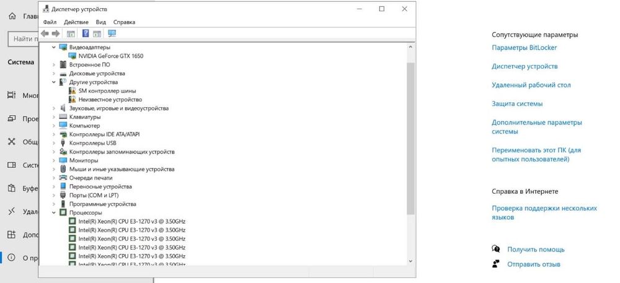Open the blue question-mark Help toolbar icon
The height and width of the screenshot is (283, 620).
[86, 33]
